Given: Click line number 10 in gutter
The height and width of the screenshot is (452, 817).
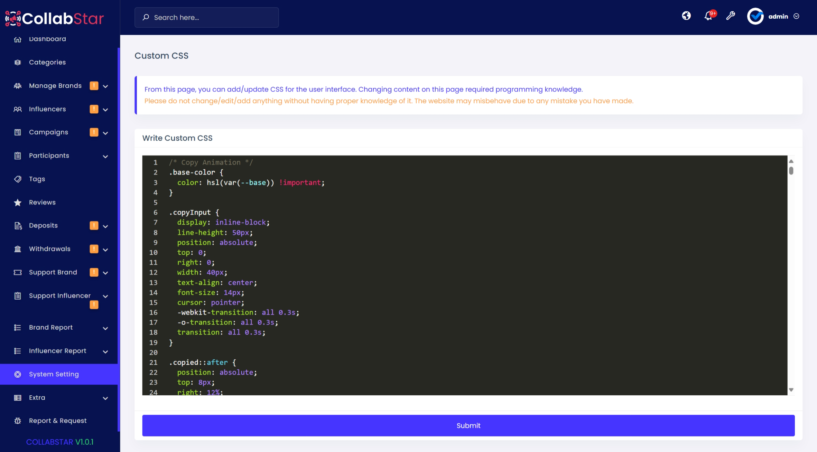Looking at the screenshot, I should pos(153,253).
